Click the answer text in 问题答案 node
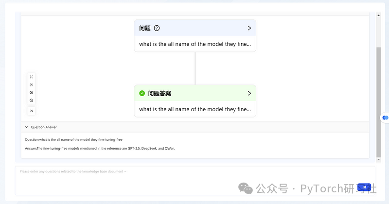Image resolution: width=389 pixels, height=204 pixels. click(194, 109)
